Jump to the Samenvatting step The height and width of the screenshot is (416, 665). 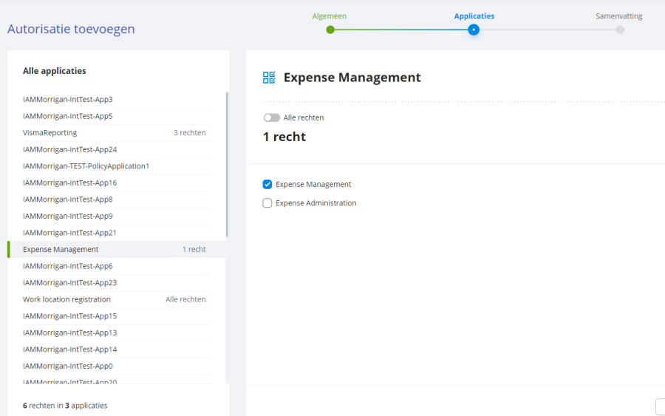[618, 16]
